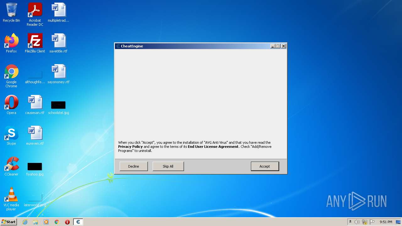Launch Internet Explorer from taskbar
The image size is (402, 226).
point(25,222)
